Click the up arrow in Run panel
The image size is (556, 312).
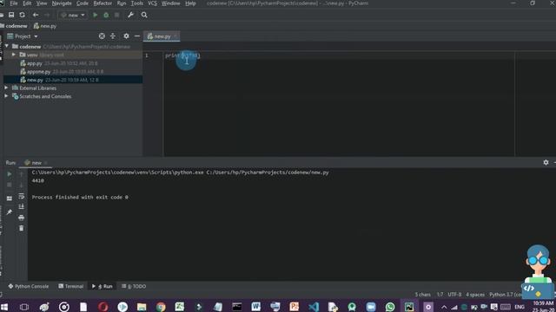21,174
